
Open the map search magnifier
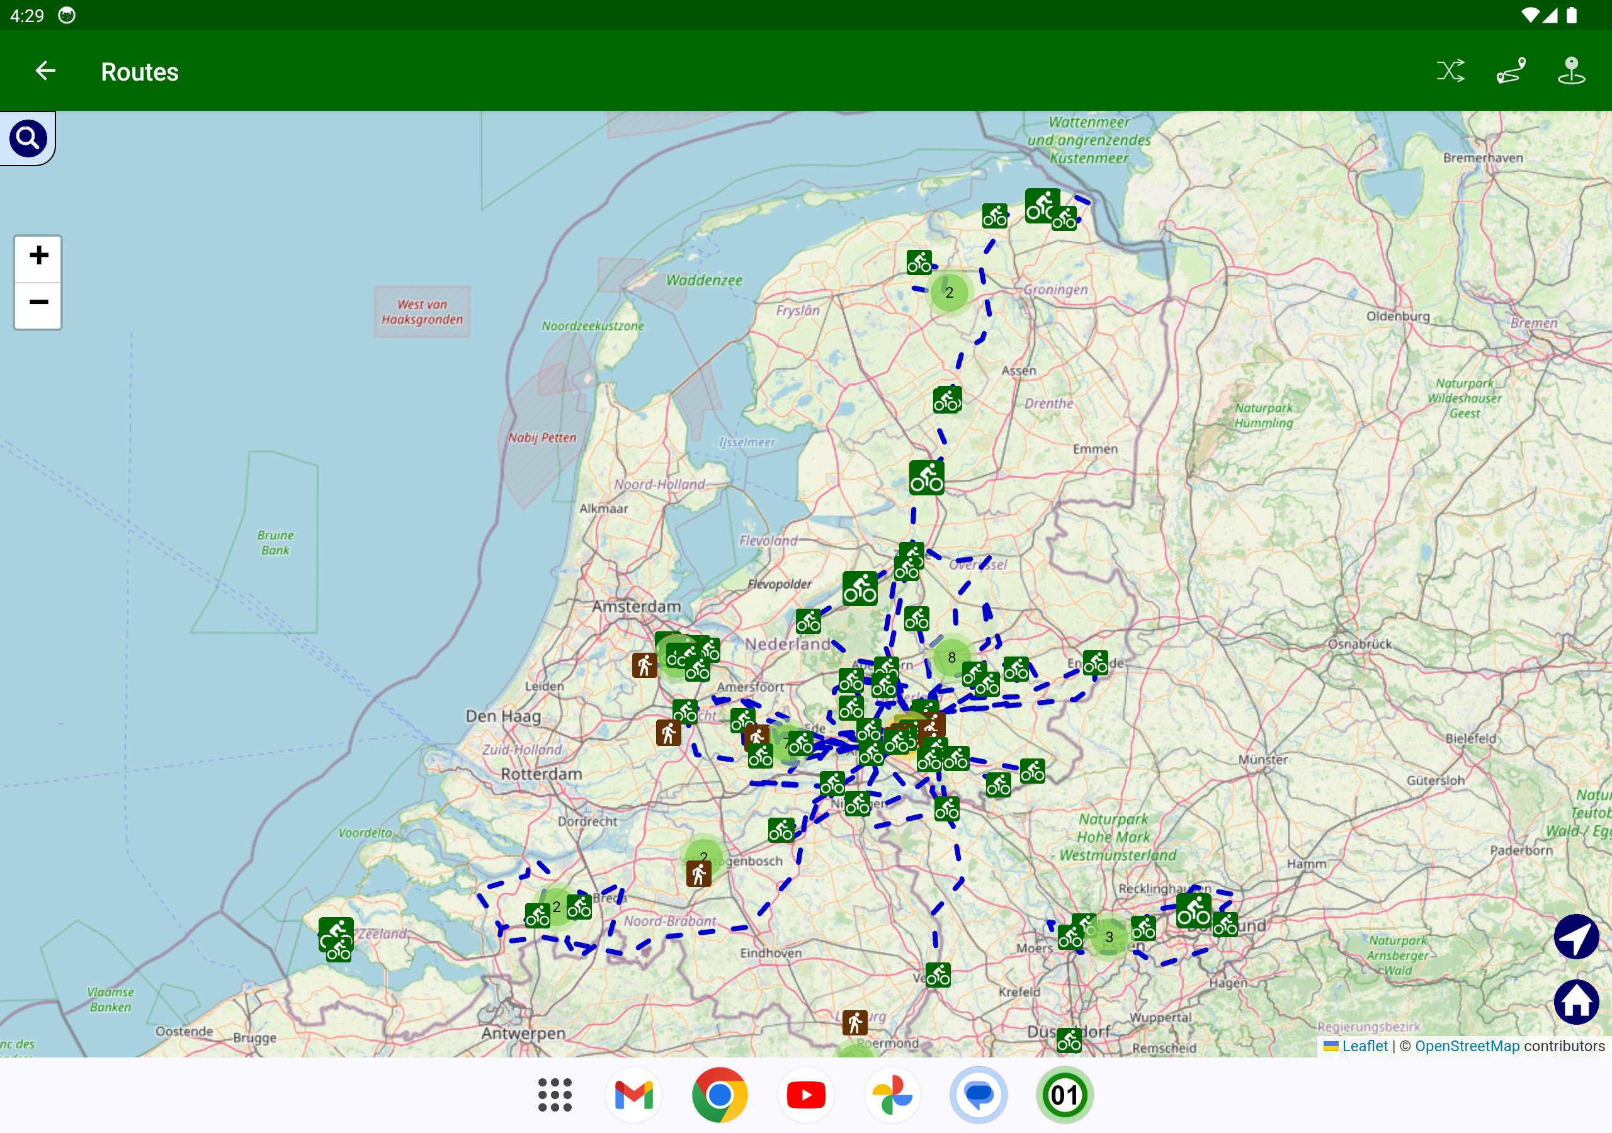(x=28, y=138)
